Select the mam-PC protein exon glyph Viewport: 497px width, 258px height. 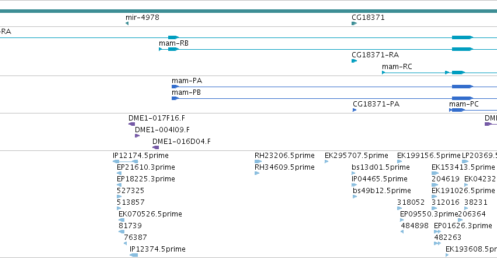(x=457, y=110)
